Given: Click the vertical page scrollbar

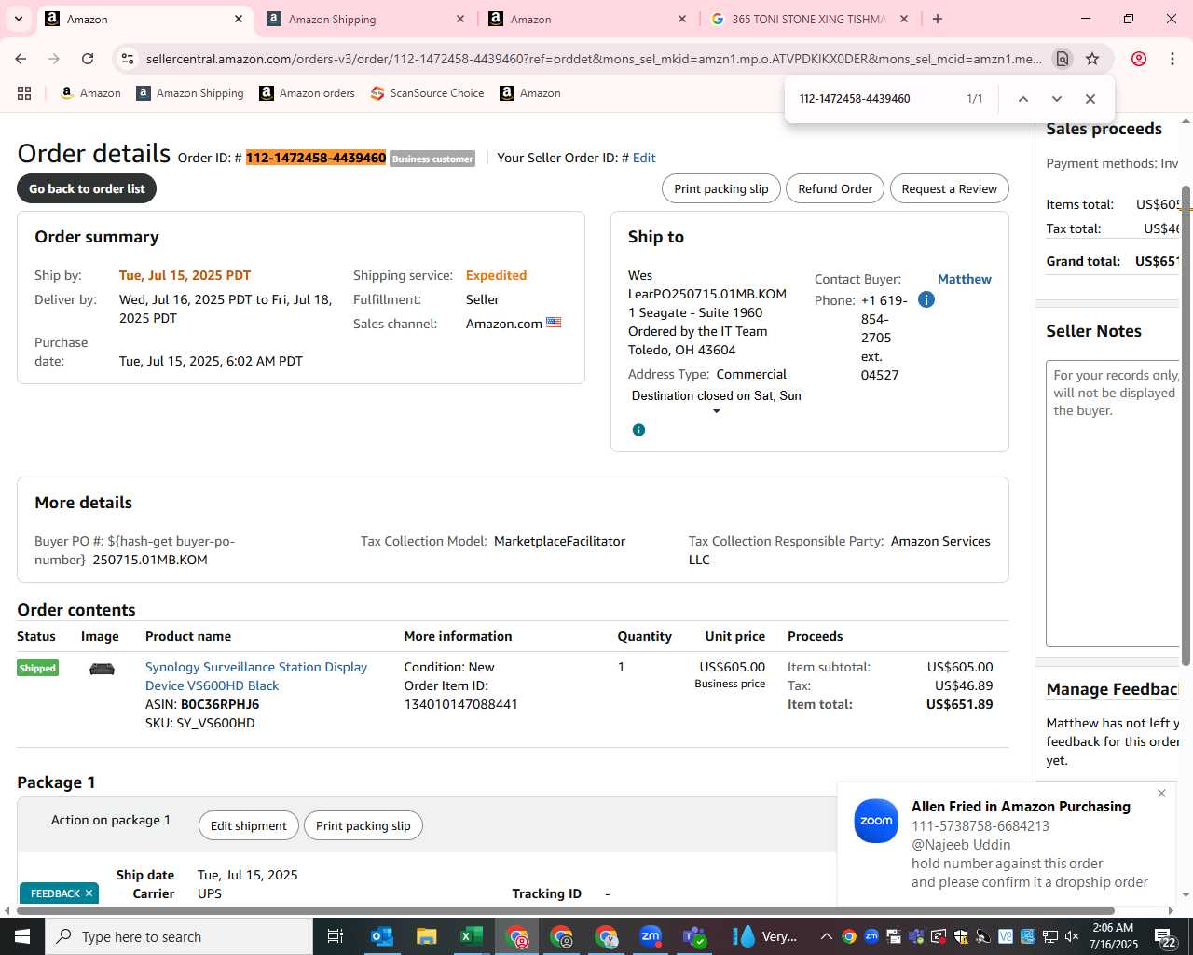Looking at the screenshot, I should [x=1186, y=425].
